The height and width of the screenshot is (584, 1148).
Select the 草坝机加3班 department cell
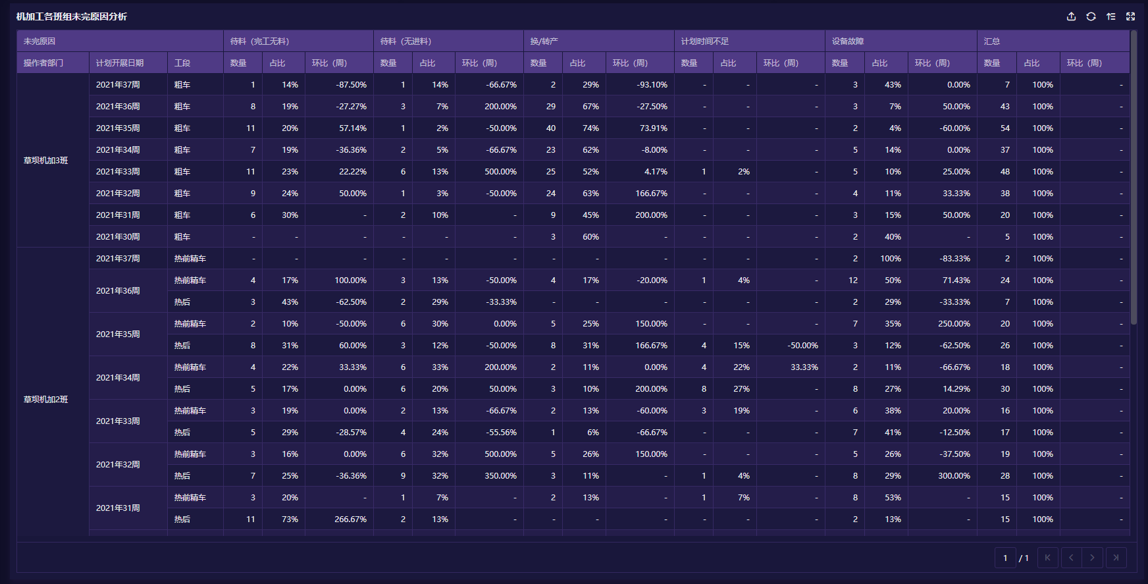point(46,161)
